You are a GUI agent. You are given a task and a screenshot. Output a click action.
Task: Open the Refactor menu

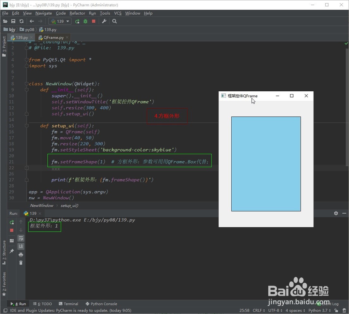click(77, 13)
